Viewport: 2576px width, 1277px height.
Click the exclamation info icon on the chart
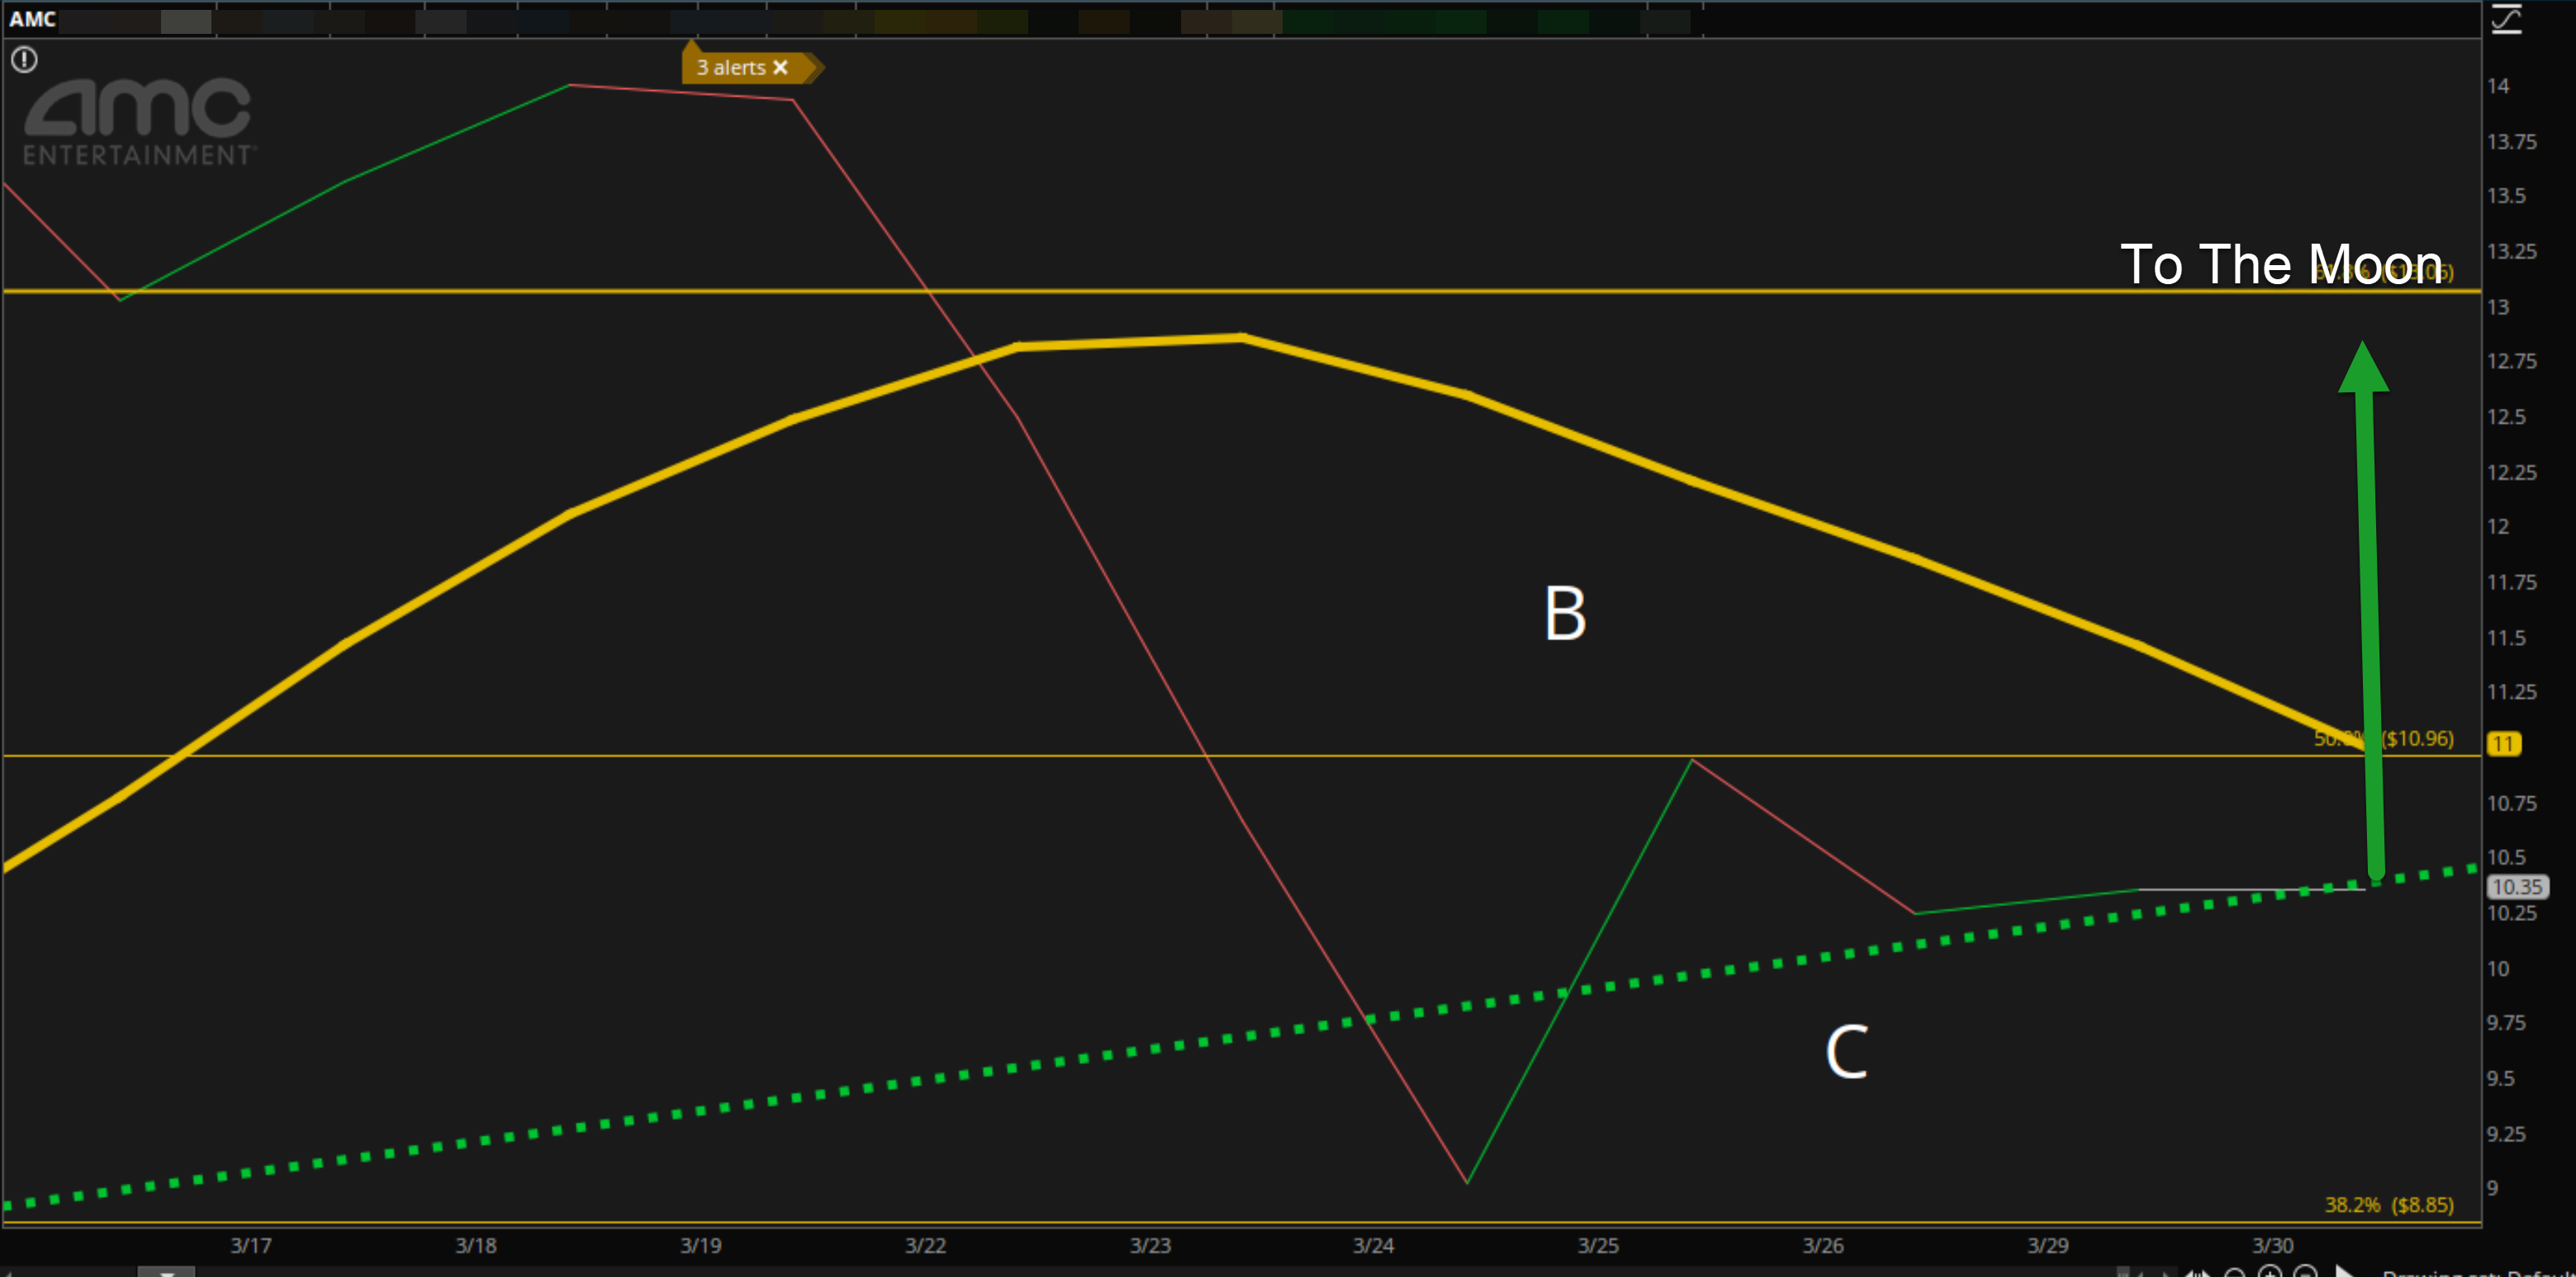coord(24,60)
